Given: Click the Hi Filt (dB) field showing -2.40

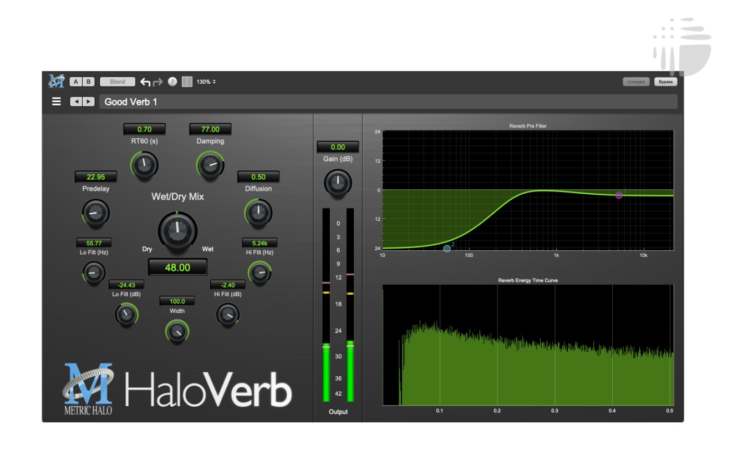Looking at the screenshot, I should pyautogui.click(x=227, y=285).
